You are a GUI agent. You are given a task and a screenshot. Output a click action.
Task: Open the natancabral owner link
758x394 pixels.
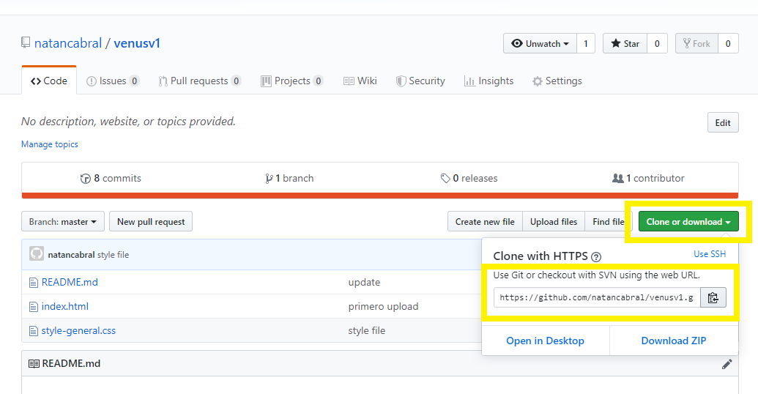(x=68, y=43)
